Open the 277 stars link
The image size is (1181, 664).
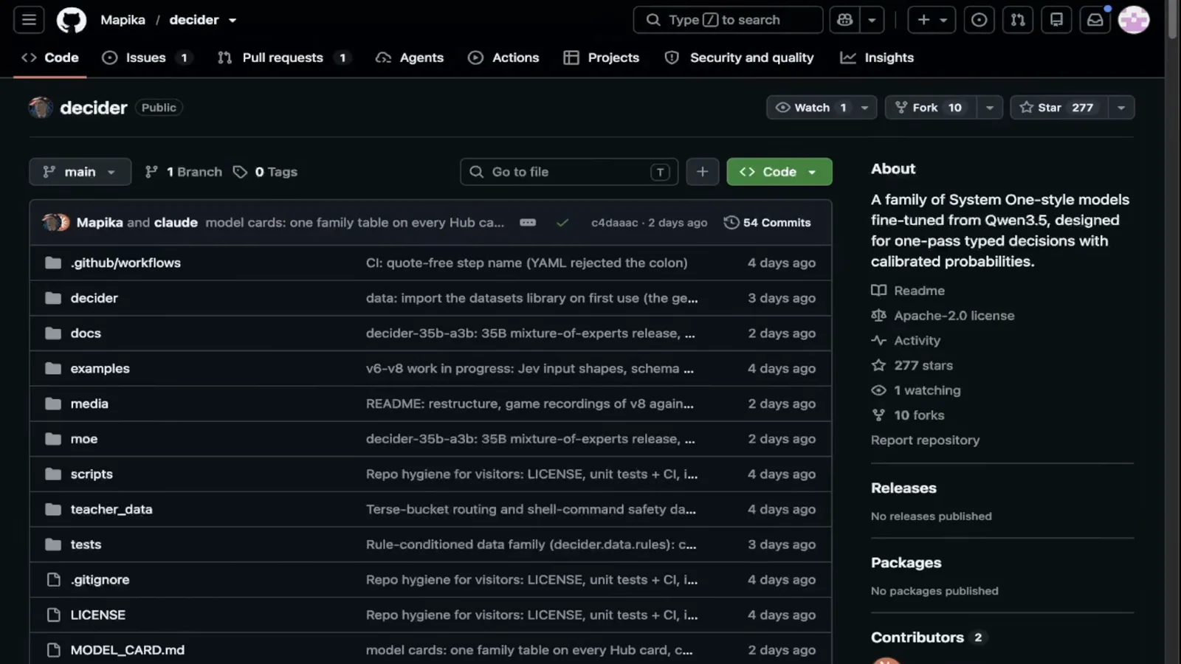click(x=912, y=365)
